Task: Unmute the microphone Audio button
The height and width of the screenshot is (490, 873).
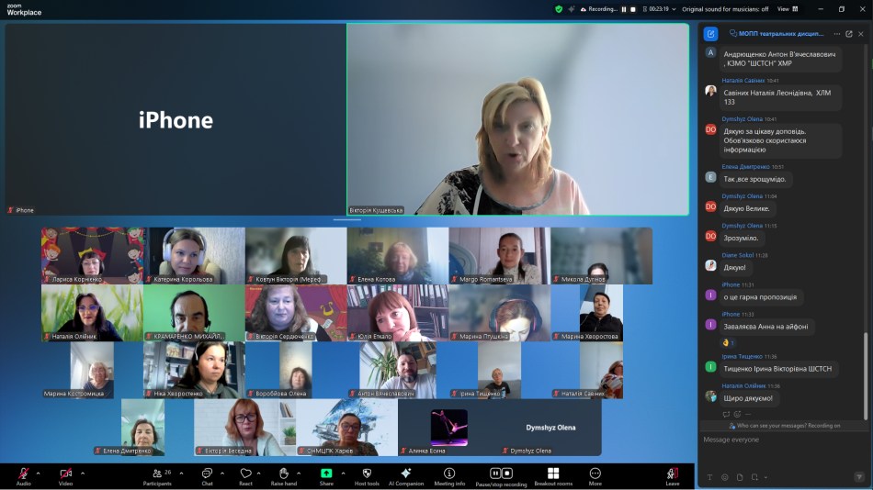Action: point(24,474)
